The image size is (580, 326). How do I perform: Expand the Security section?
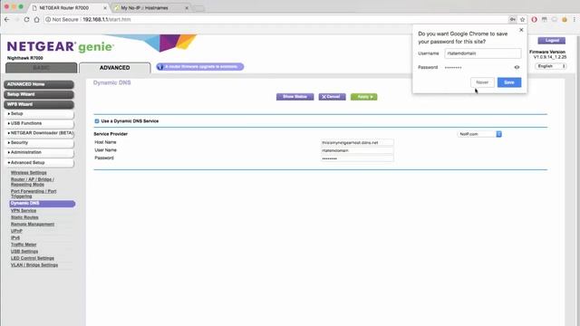click(38, 143)
